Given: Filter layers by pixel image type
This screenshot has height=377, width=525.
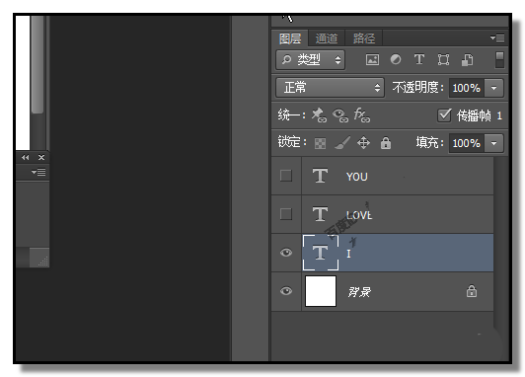Looking at the screenshot, I should pos(372,60).
